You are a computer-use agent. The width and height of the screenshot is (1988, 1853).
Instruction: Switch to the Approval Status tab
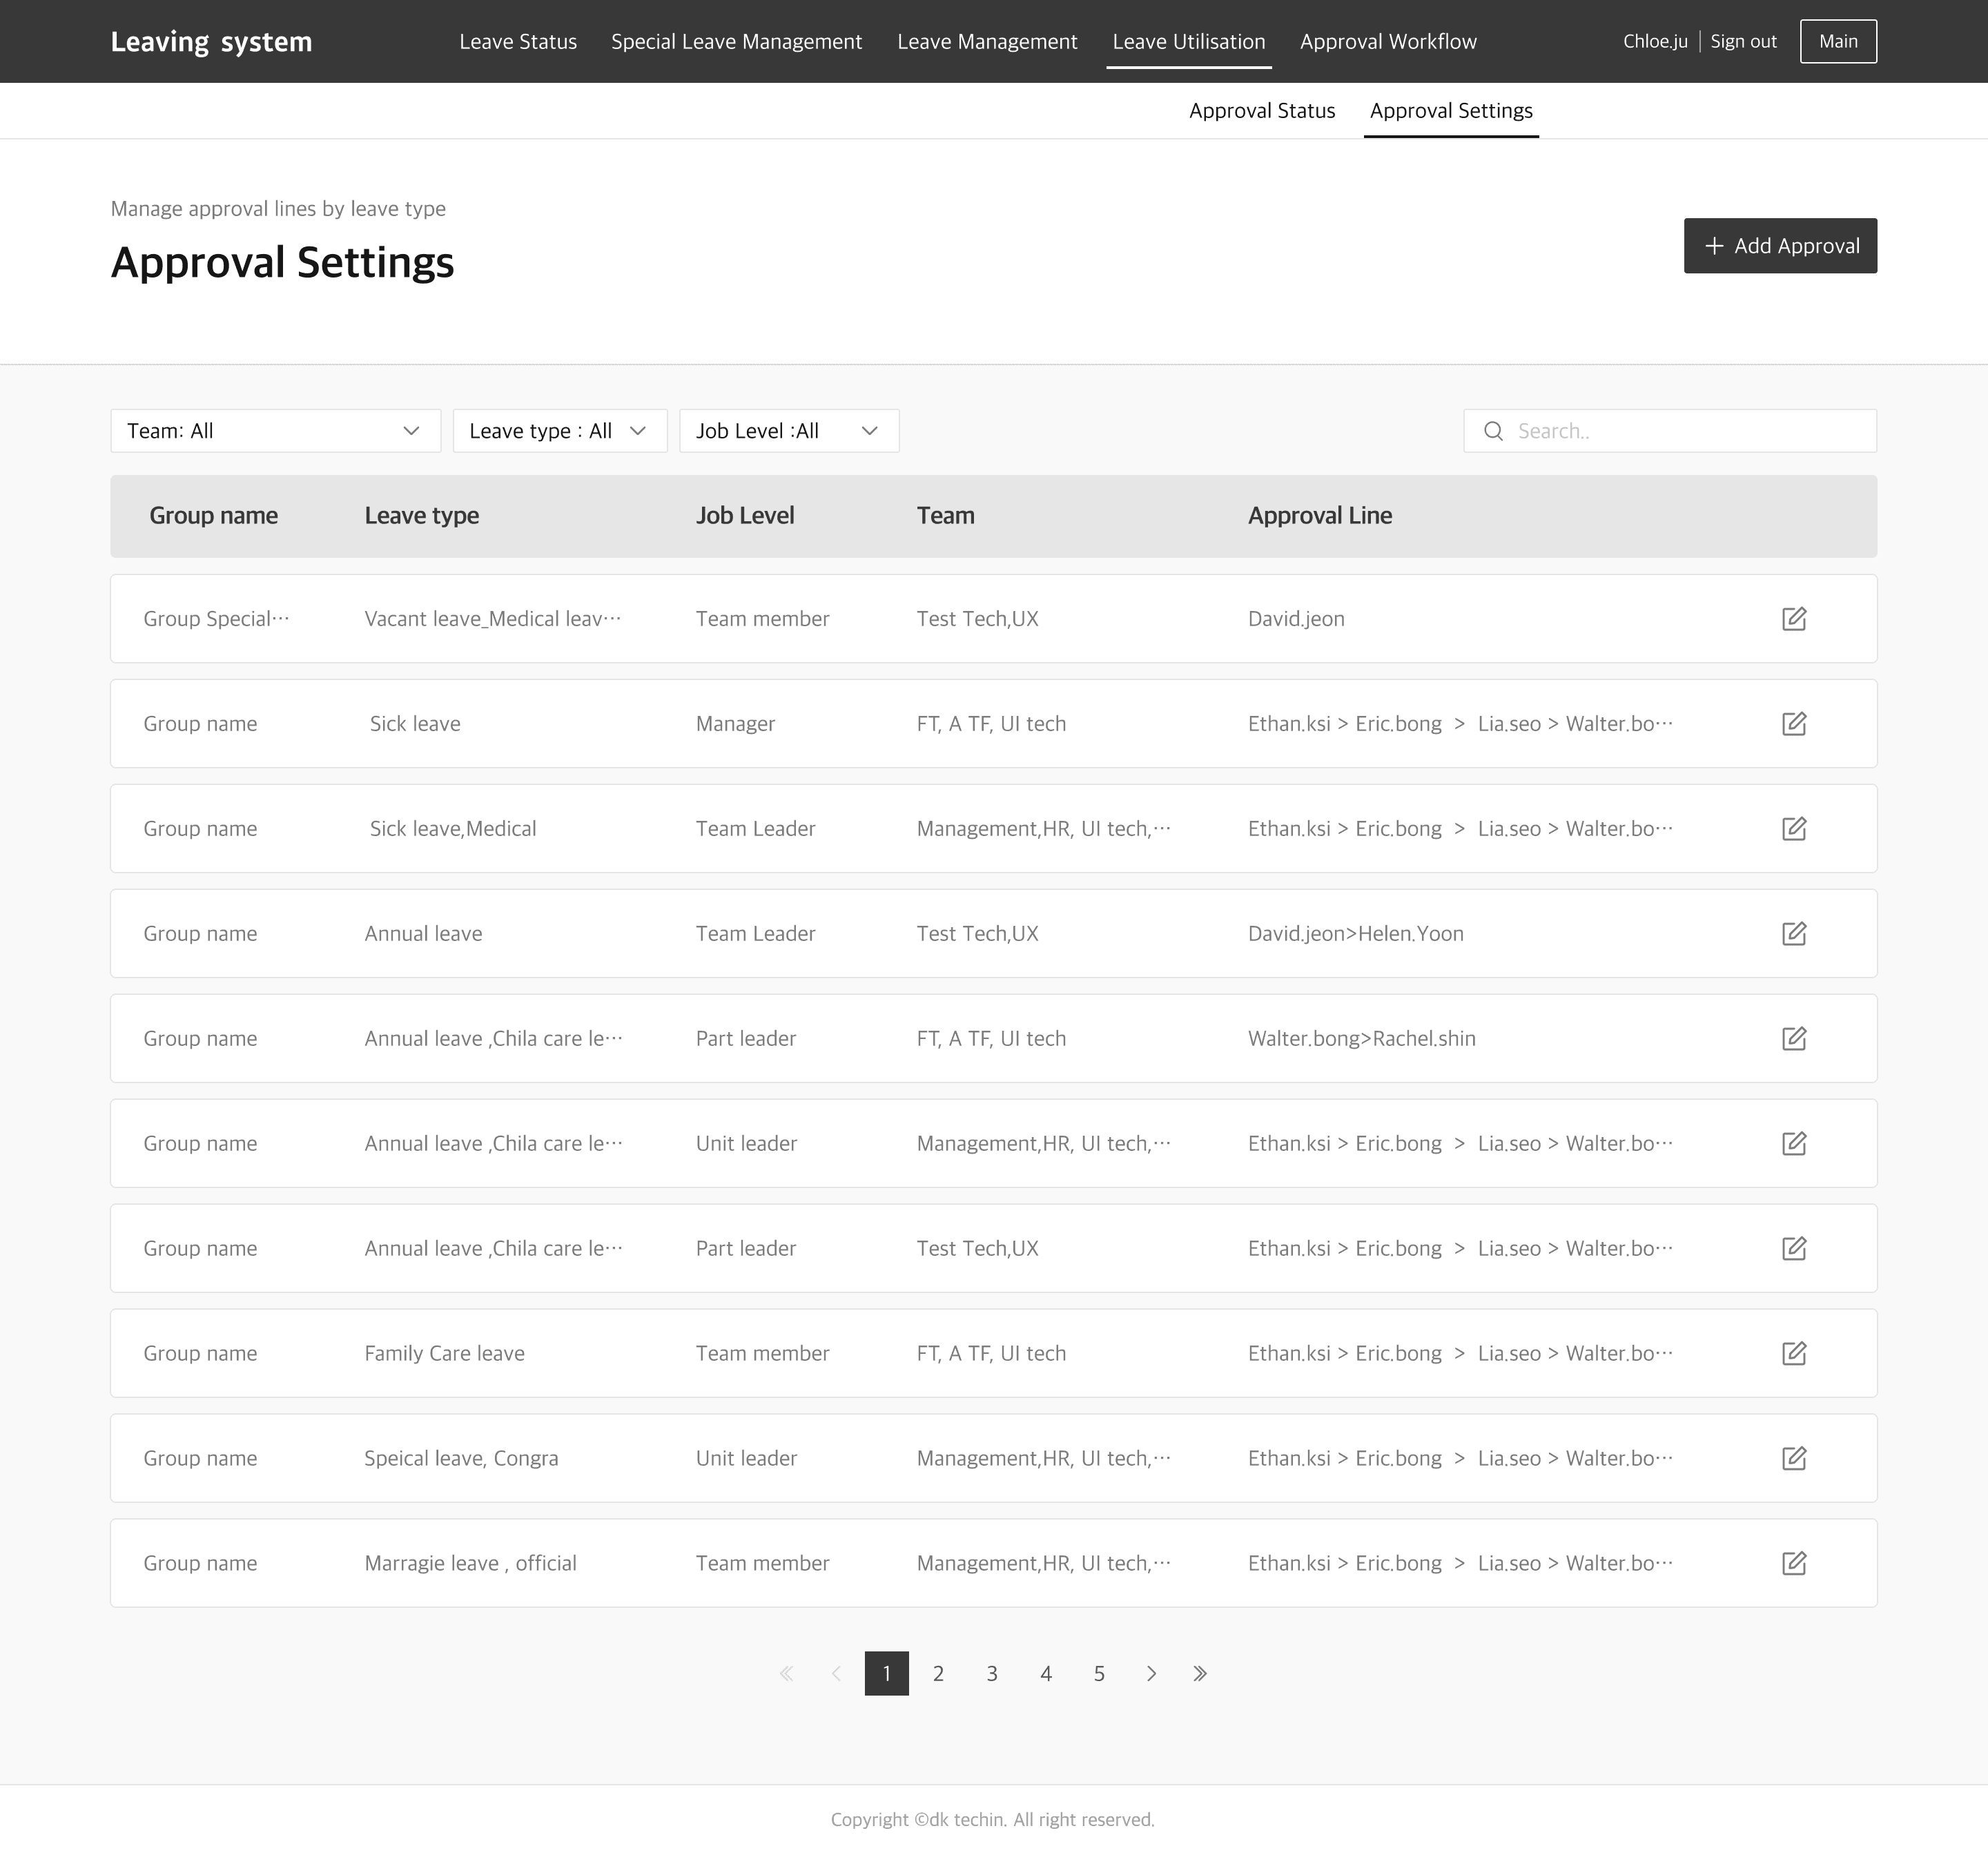click(1261, 111)
